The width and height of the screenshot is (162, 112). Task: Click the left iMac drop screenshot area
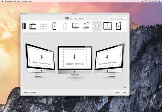tap(41, 57)
